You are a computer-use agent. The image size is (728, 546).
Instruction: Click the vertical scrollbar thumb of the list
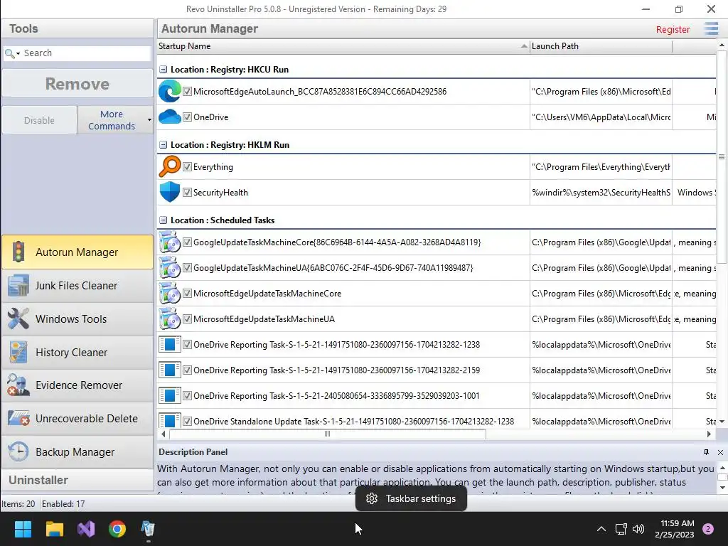point(721,157)
